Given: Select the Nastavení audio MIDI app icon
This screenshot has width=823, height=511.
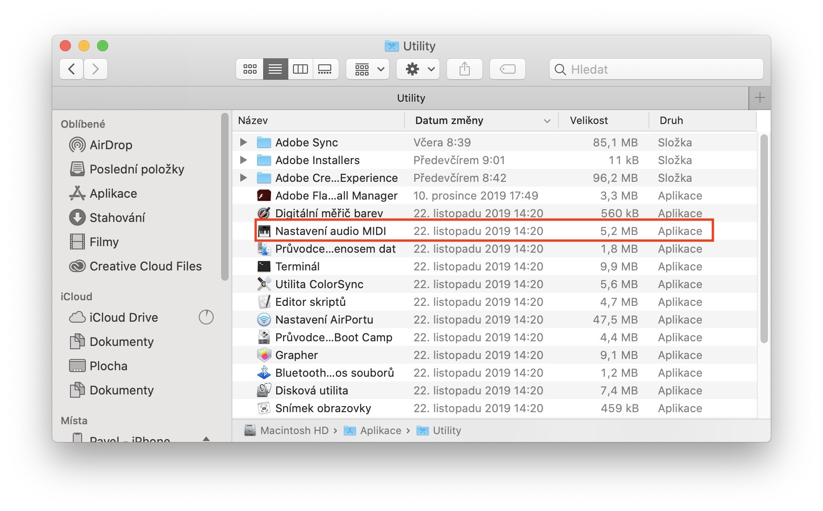Looking at the screenshot, I should (x=264, y=231).
